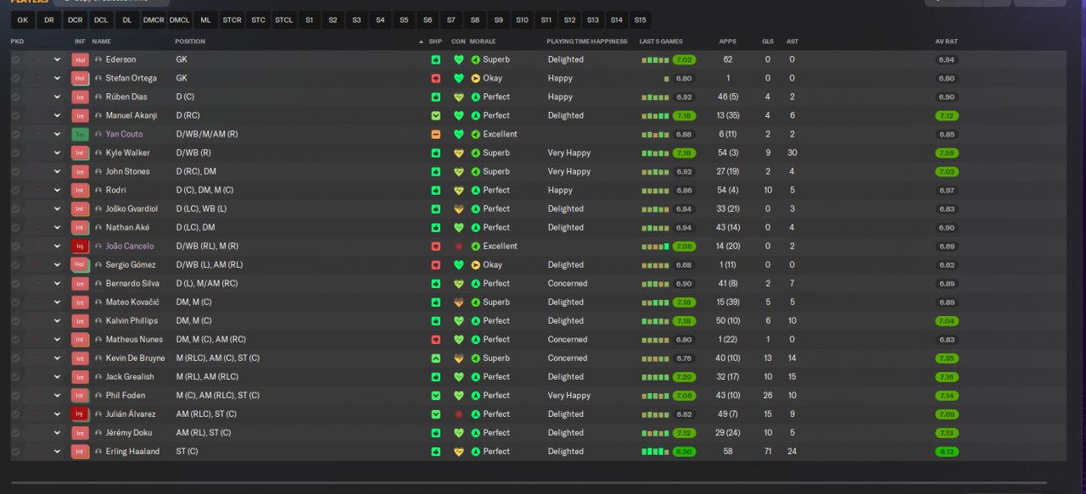Select the S1 substitute slot
1086x494 pixels.
(309, 19)
